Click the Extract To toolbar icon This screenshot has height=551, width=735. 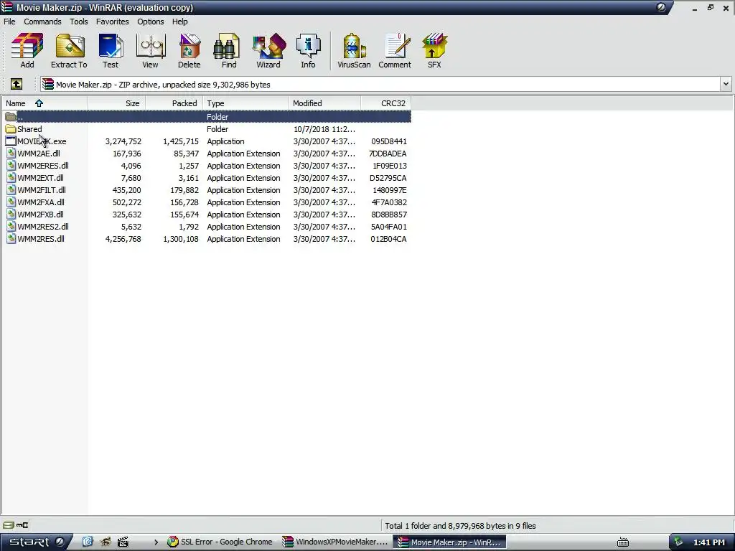69,51
